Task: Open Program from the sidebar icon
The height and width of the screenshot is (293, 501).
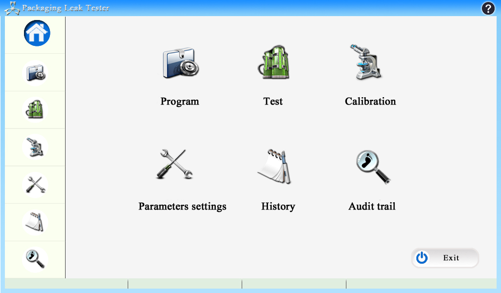Action: [36, 73]
